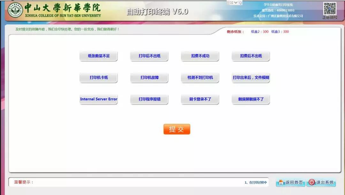
Task: Click the 正脉微校 QR code
Action: coord(330,9)
